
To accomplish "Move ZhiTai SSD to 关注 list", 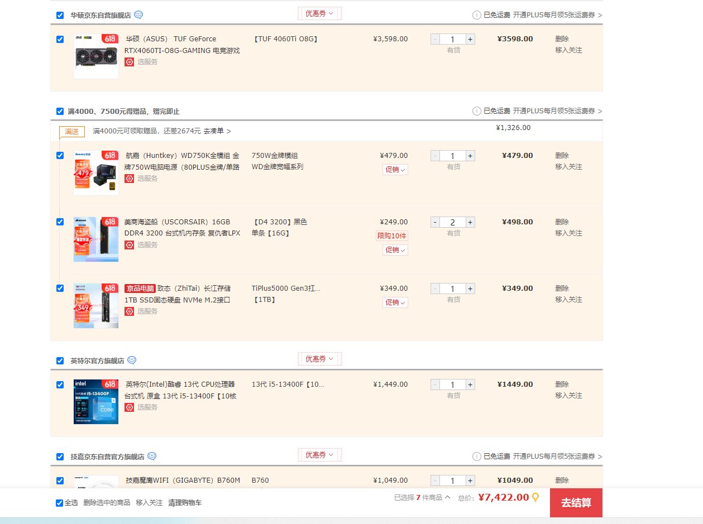I will click(568, 300).
